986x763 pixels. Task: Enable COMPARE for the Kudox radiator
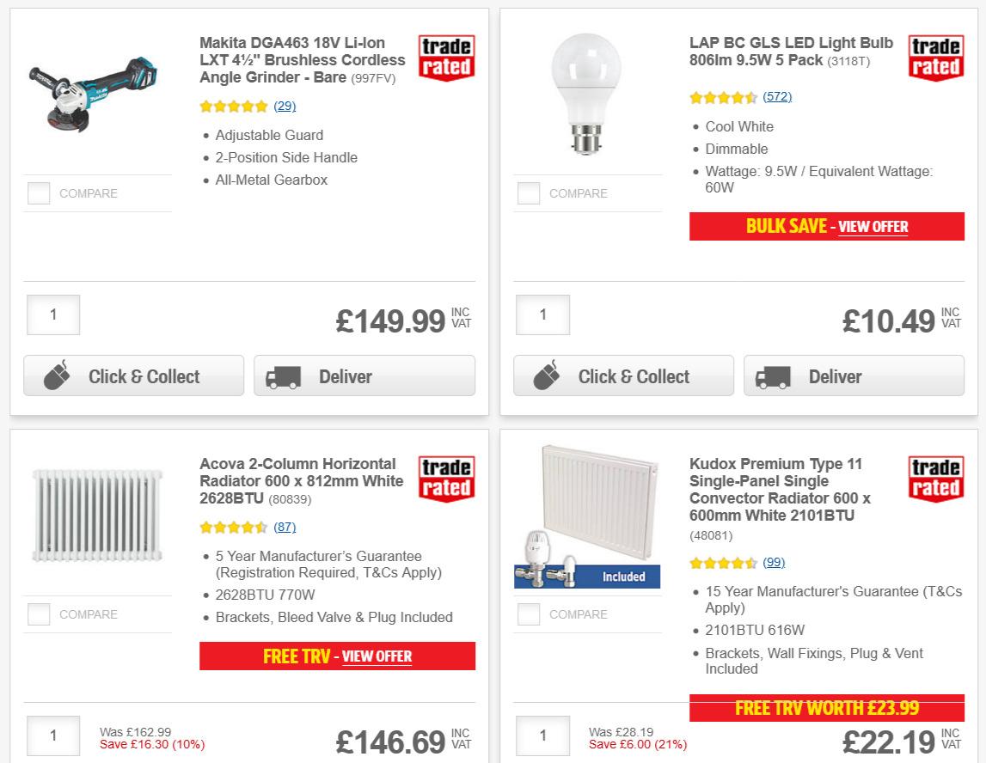pyautogui.click(x=528, y=614)
